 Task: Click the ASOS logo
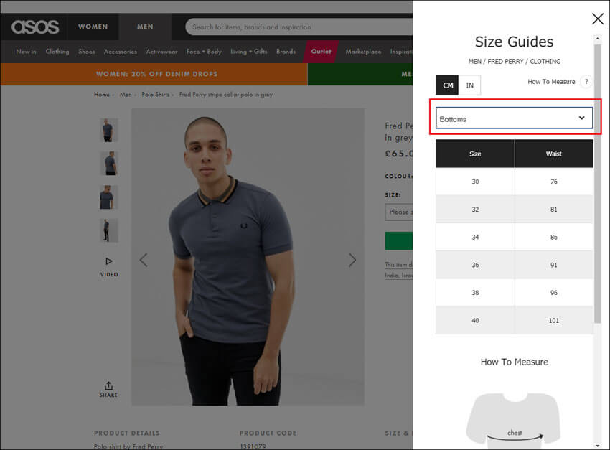(35, 27)
